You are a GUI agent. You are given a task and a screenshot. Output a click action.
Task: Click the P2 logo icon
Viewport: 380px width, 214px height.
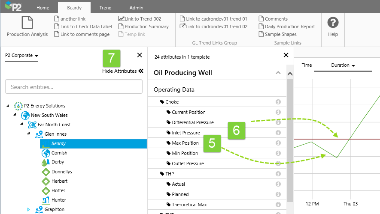[13, 7]
